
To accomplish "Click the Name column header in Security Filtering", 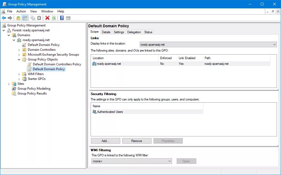I will click(147, 106).
